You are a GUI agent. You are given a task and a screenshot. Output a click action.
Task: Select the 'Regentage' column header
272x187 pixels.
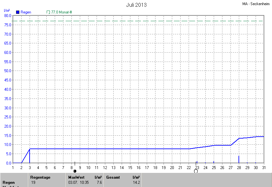coord(40,177)
